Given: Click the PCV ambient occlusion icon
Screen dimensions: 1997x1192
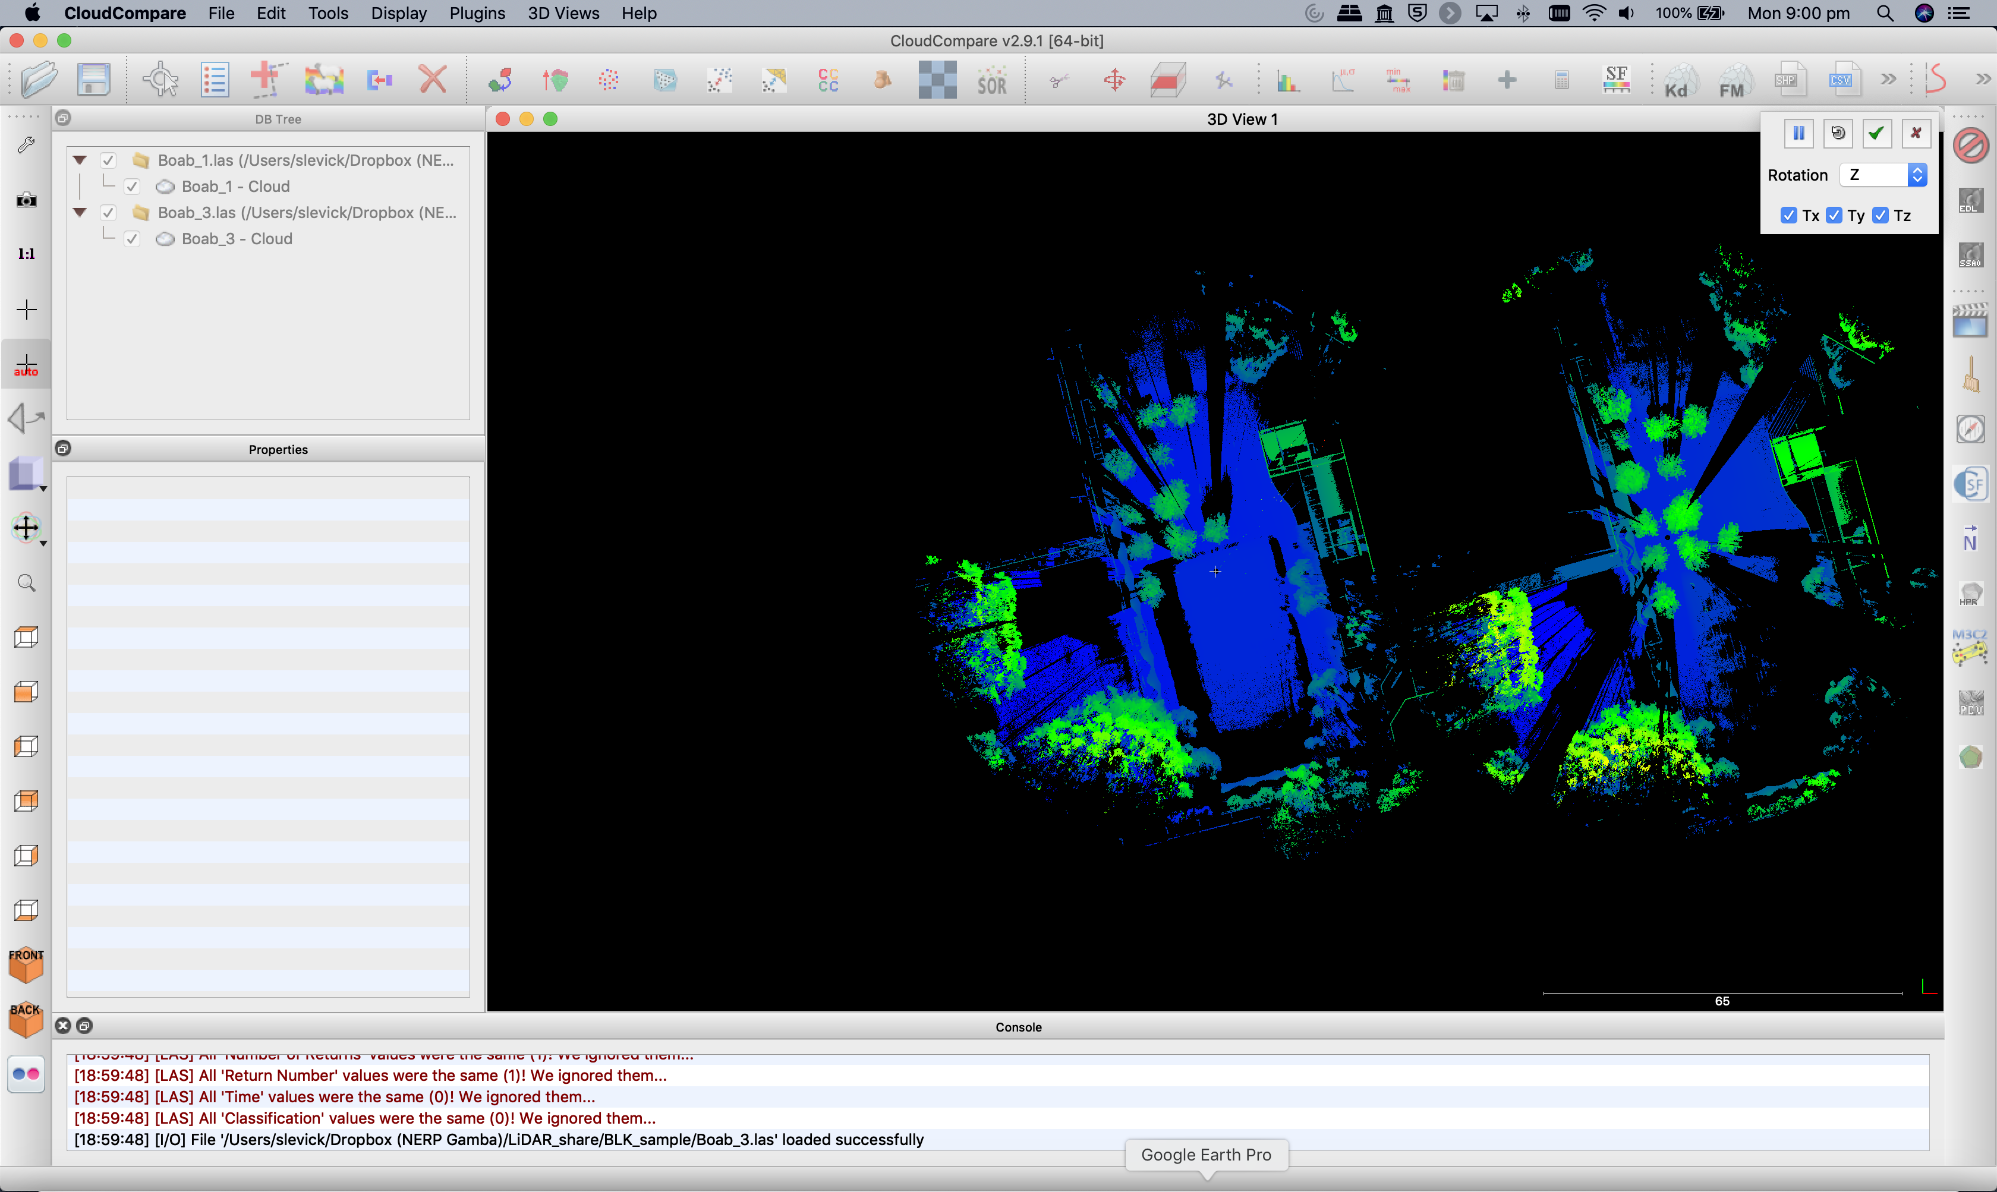Looking at the screenshot, I should 1970,703.
